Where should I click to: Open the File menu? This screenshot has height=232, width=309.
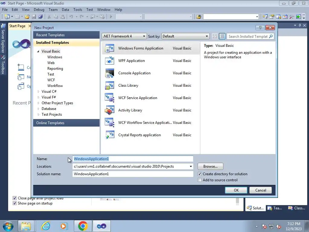click(5, 9)
